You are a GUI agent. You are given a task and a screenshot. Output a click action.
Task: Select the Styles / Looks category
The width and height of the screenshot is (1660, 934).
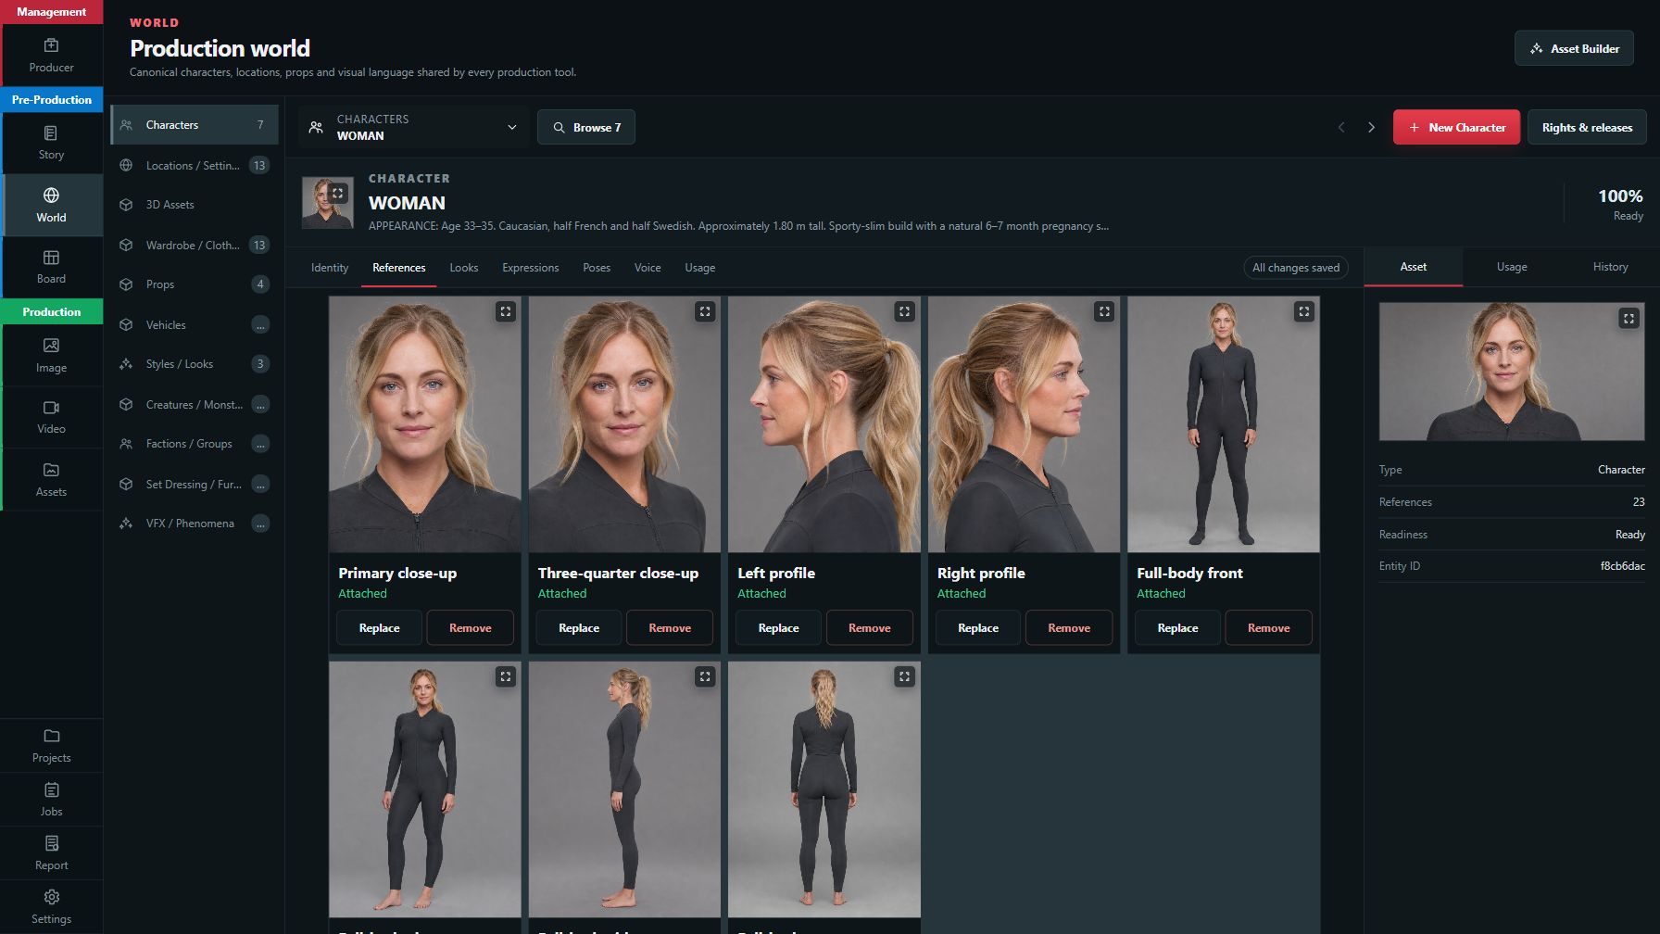pyautogui.click(x=195, y=364)
